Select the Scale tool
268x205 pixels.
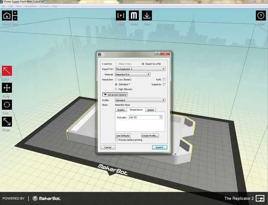(x=7, y=122)
